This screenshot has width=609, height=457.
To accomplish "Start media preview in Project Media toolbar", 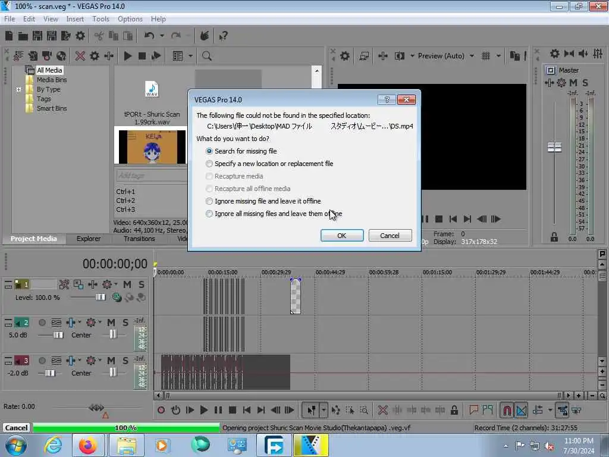I will [x=127, y=56].
